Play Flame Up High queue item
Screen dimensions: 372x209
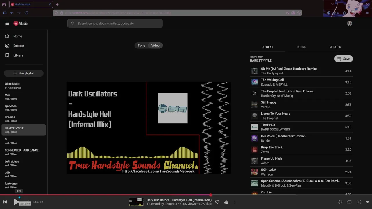[x=301, y=161]
